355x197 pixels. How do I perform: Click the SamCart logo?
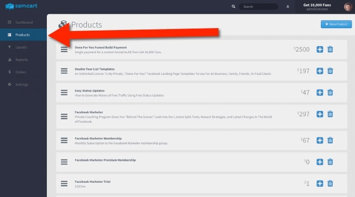click(21, 6)
